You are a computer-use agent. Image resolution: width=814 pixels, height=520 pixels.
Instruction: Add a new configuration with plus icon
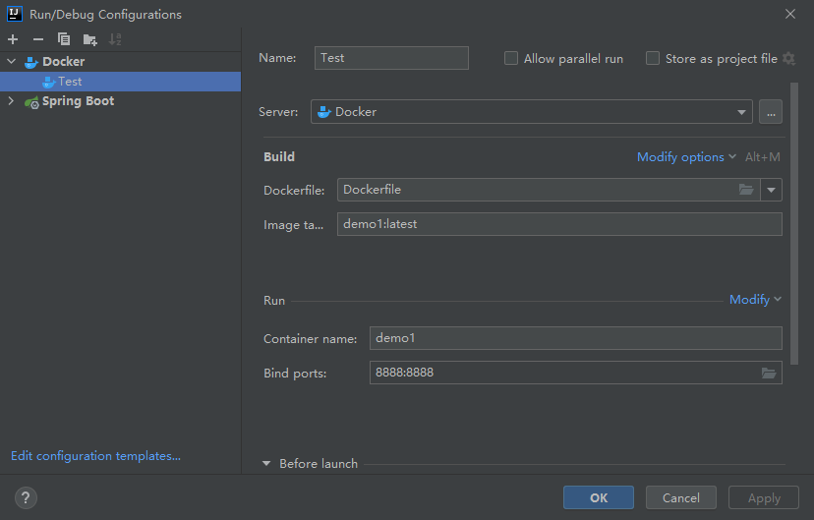[13, 39]
